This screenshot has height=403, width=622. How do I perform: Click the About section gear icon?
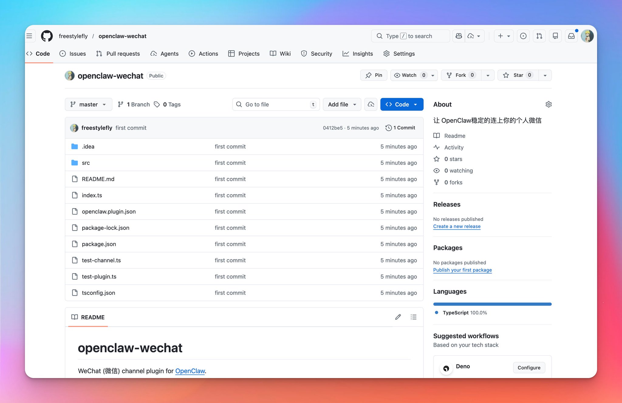point(549,104)
